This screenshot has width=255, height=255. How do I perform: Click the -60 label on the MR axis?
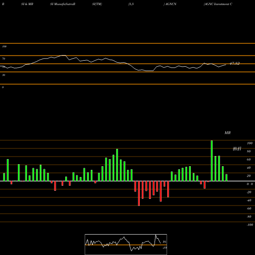(249, 209)
